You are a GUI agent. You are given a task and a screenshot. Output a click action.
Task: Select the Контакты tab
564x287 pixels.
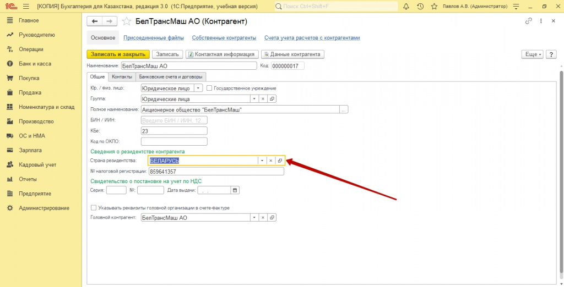tap(122, 77)
